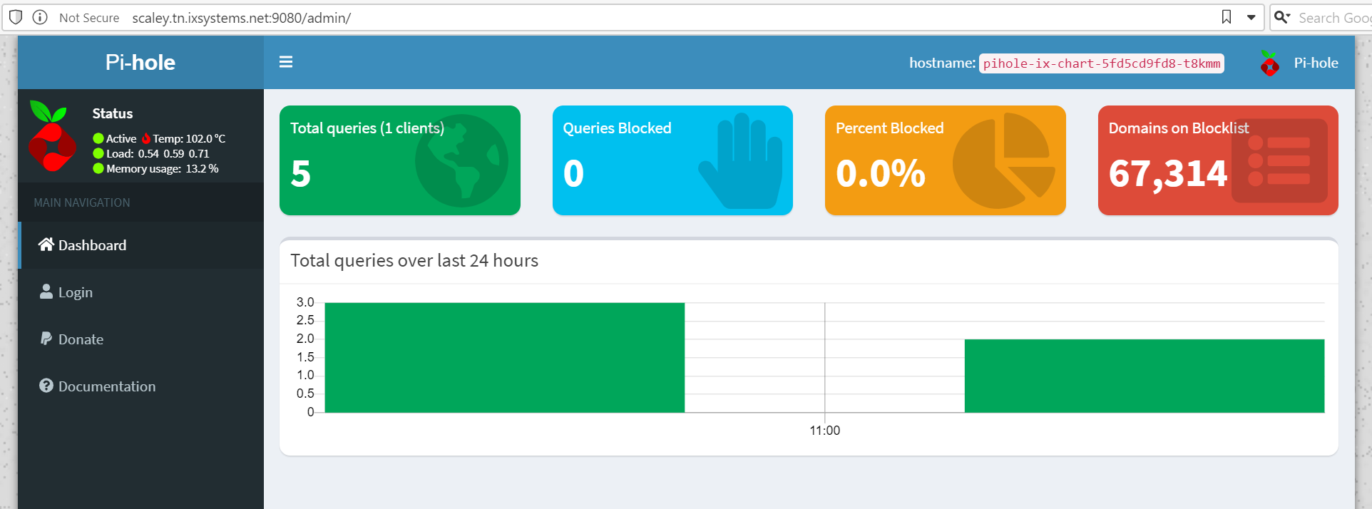Click the Domains on Blocklist red box
The image size is (1372, 509).
click(1217, 160)
